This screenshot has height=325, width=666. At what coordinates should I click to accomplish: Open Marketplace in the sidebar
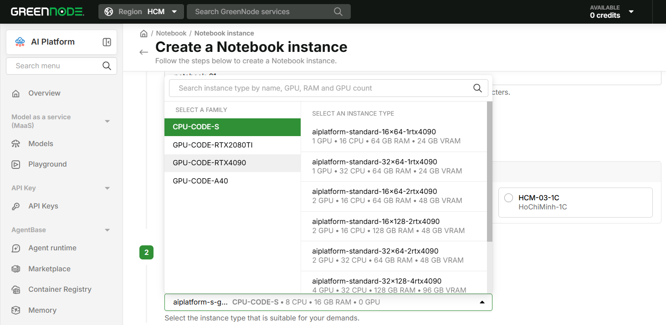tap(49, 269)
